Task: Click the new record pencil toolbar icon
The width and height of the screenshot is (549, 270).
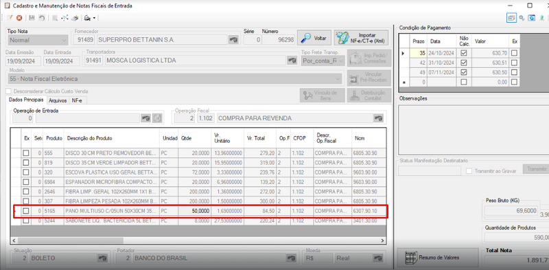Action: point(10,18)
